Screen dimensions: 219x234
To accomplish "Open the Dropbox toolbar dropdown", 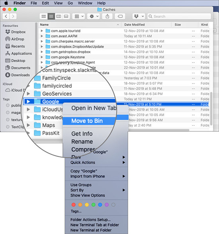I will [x=139, y=16].
